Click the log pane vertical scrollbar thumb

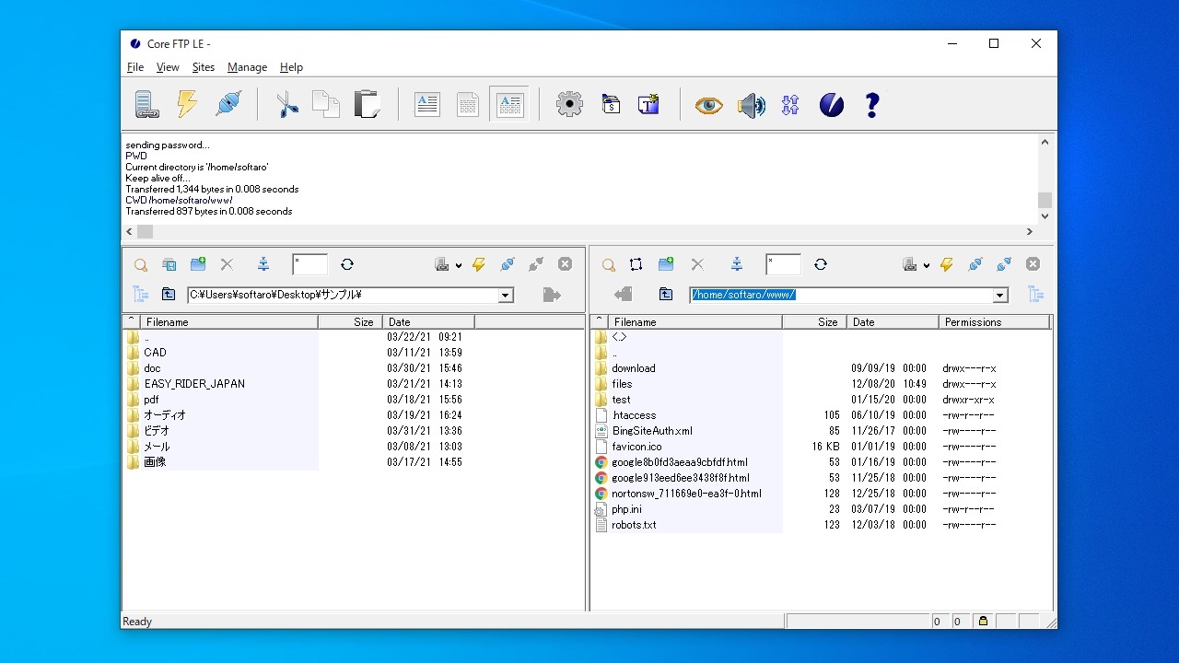pos(1045,200)
